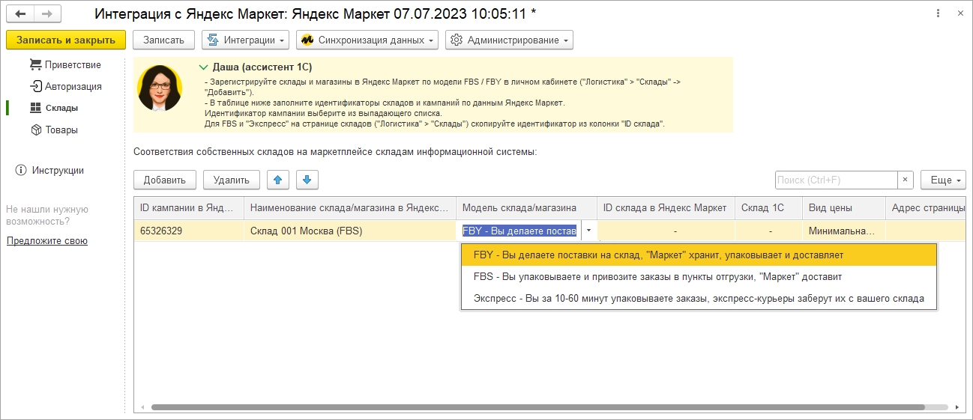Click the Склад 1С cell in the row
This screenshot has width=973, height=420.
(768, 231)
